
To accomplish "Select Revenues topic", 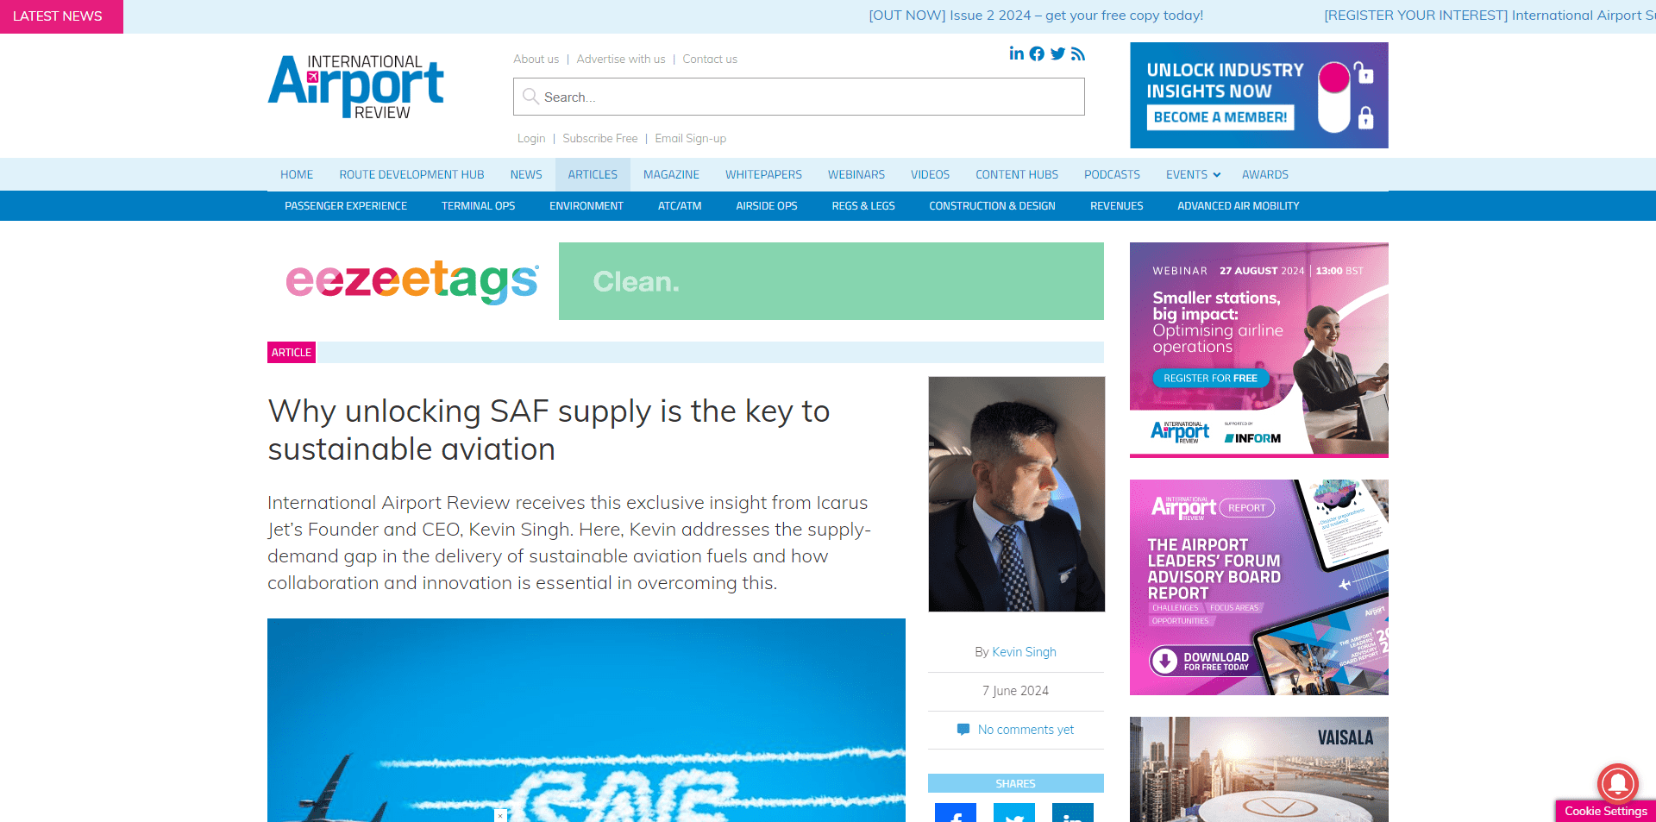I will (x=1116, y=206).
